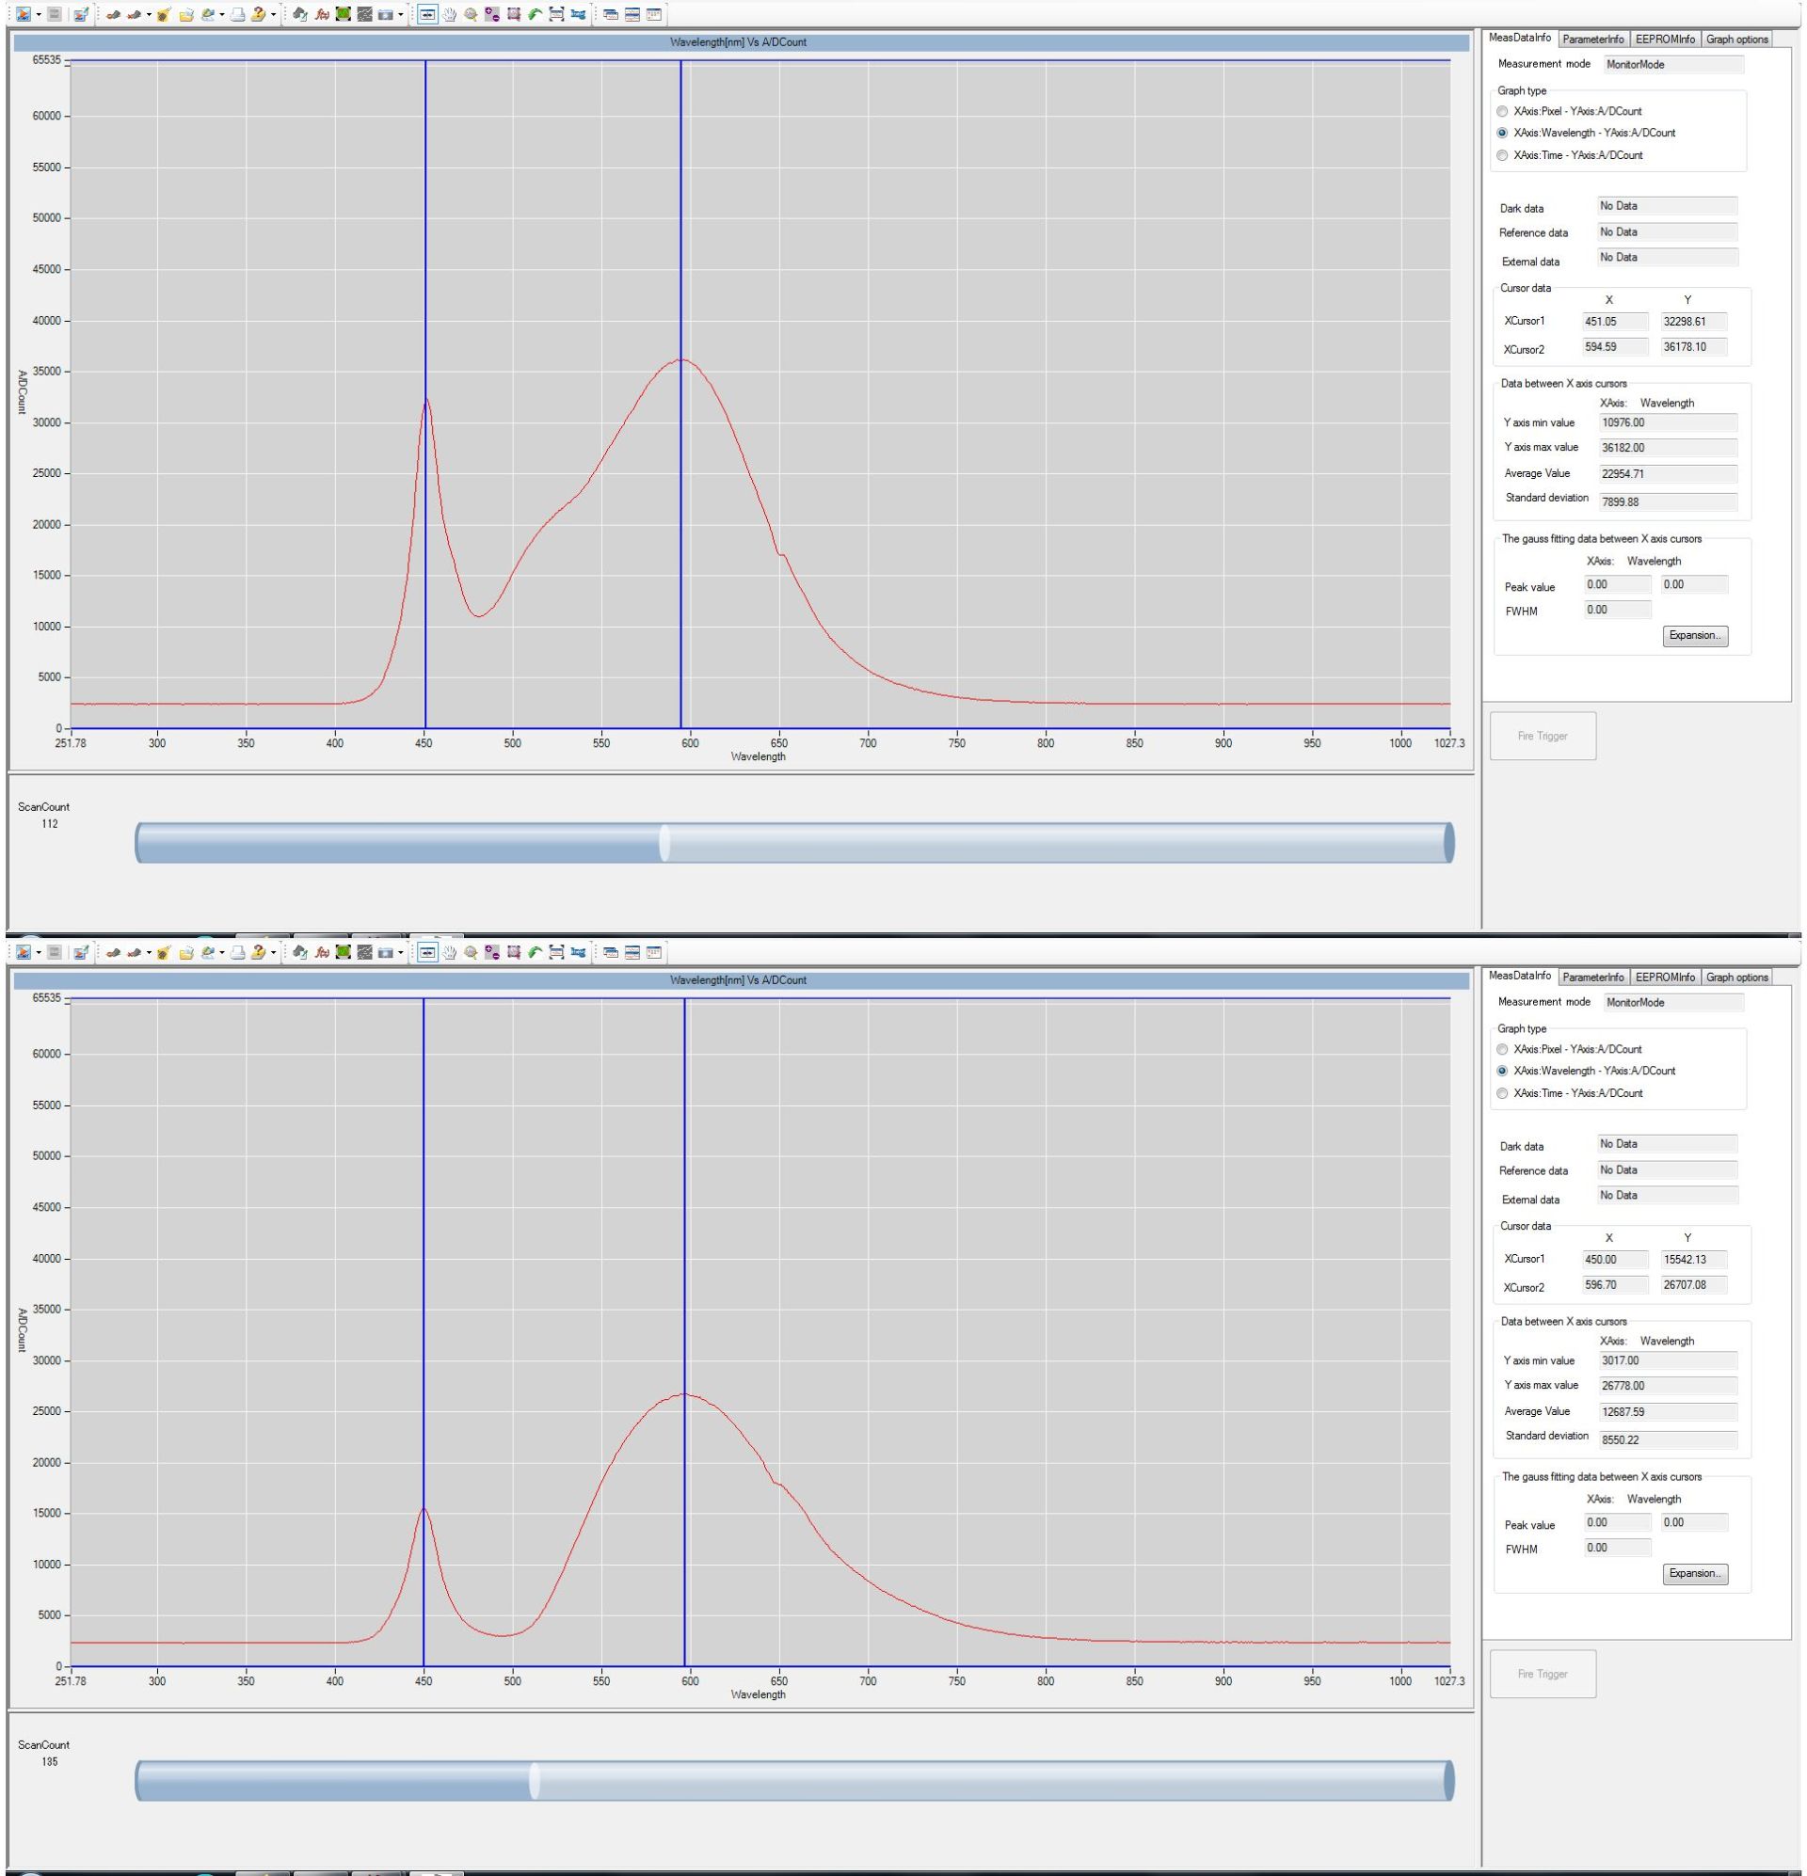The width and height of the screenshot is (1807, 1876).
Task: Click XCursor1 X field showing 450.00
Action: click(x=1616, y=1260)
